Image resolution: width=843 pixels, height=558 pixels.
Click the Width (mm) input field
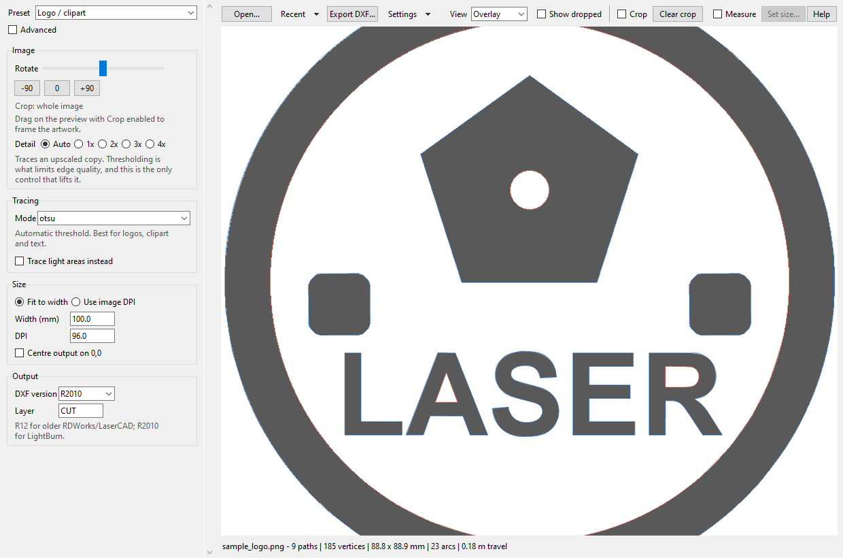point(92,319)
